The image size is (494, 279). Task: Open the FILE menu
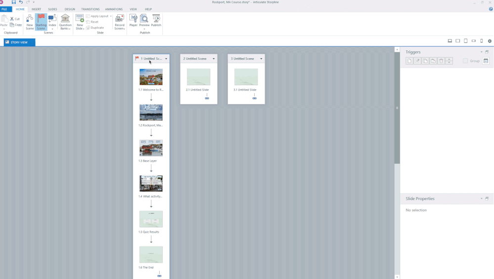click(x=4, y=9)
